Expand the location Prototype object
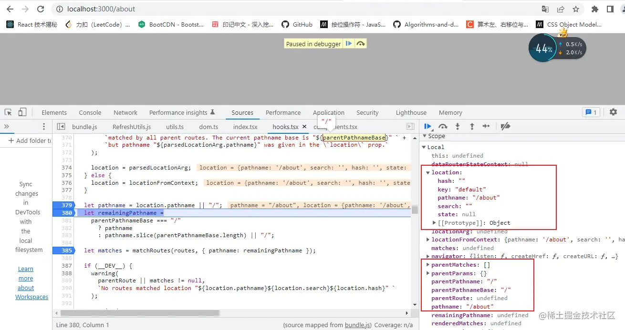Screen dimensions: 625x330 [434, 222]
